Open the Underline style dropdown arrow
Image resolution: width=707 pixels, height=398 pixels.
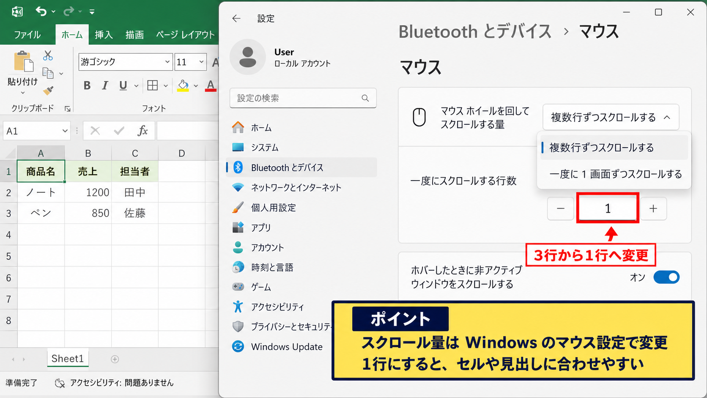(x=136, y=86)
